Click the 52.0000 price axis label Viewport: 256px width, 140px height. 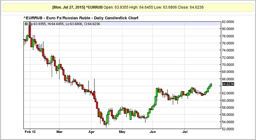pyautogui.click(x=228, y=129)
